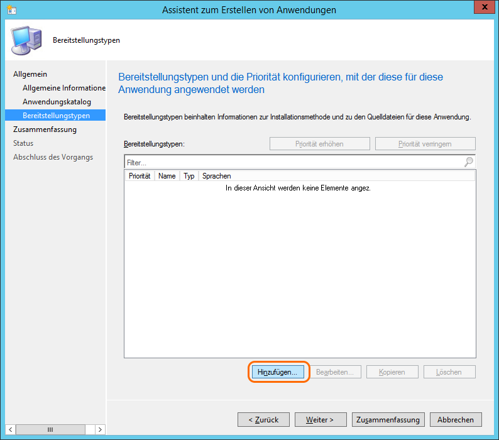Image resolution: width=499 pixels, height=440 pixels.
Task: Sort list by Name column header
Action: (167, 176)
